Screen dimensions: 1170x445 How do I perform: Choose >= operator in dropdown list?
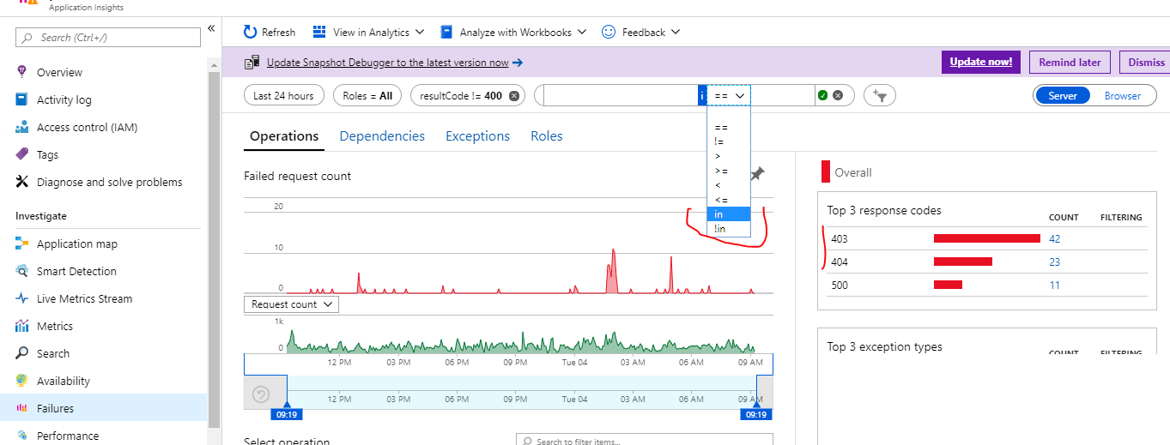click(x=729, y=171)
